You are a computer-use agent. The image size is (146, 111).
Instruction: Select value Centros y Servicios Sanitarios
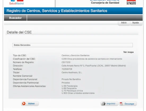click(x=75, y=55)
